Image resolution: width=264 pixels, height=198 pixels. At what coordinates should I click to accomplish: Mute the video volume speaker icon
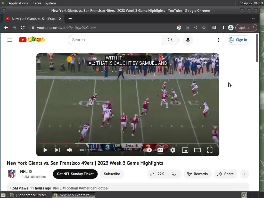70,150
